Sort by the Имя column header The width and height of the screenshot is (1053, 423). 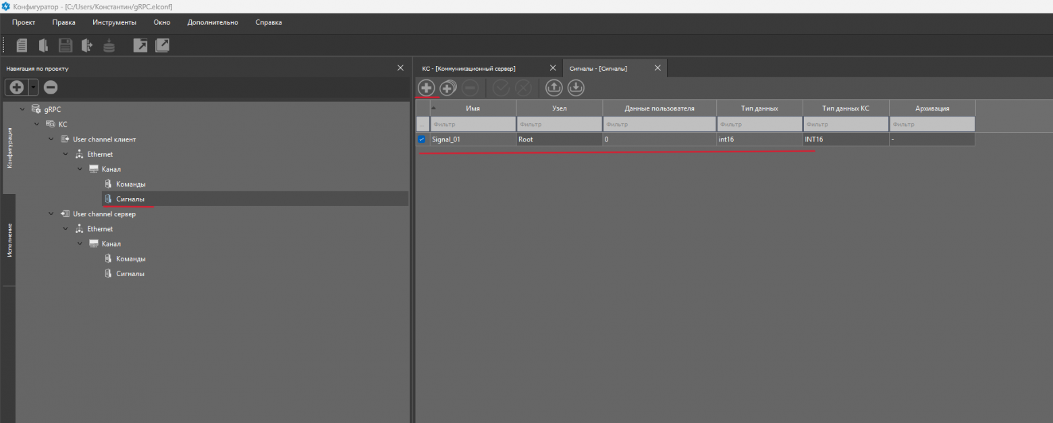point(473,108)
